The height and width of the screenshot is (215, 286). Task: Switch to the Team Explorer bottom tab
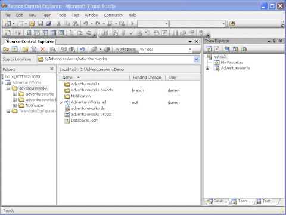(243, 201)
